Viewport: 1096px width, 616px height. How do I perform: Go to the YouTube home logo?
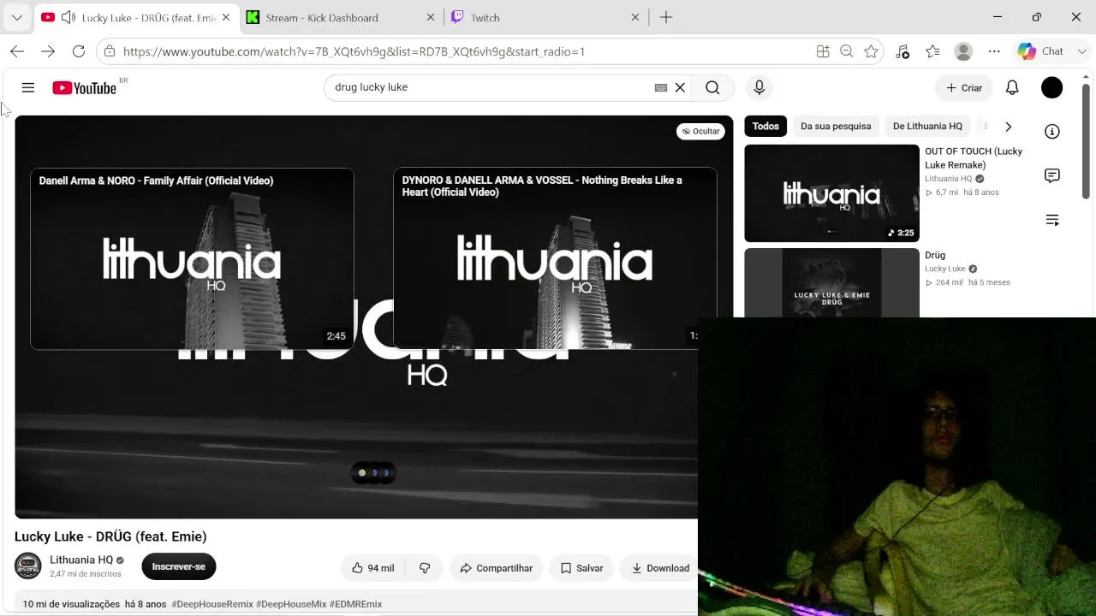84,87
